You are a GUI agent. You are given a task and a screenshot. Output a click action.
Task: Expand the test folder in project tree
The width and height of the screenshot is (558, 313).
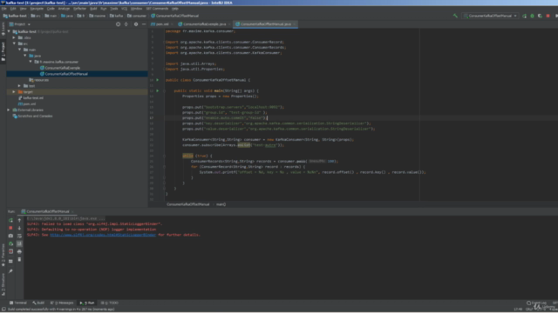pyautogui.click(x=19, y=86)
